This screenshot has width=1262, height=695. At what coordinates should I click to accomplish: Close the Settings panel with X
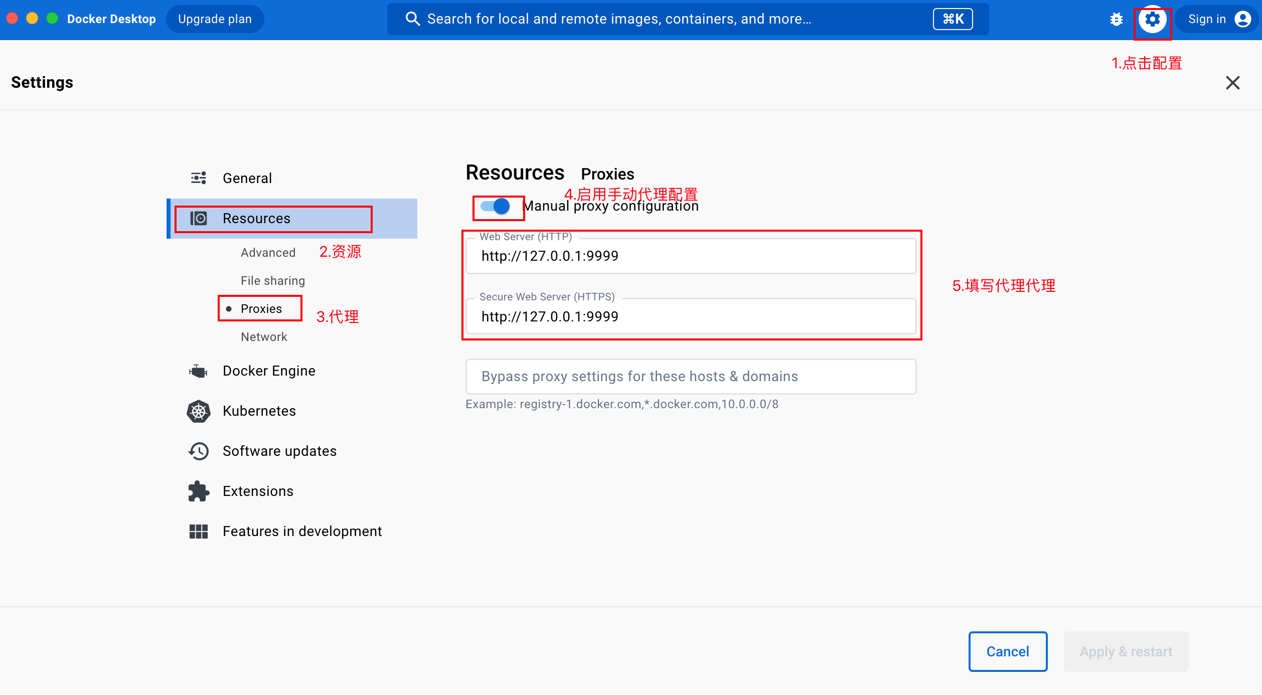click(1232, 83)
